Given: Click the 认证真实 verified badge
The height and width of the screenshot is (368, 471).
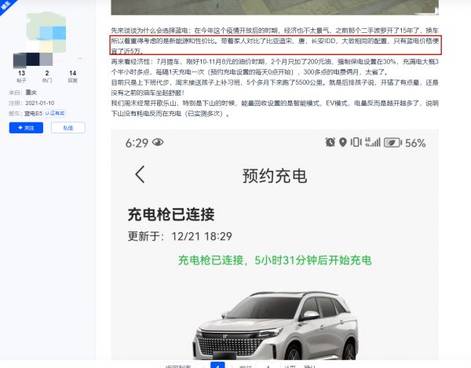Looking at the screenshot, I should click(x=56, y=113).
